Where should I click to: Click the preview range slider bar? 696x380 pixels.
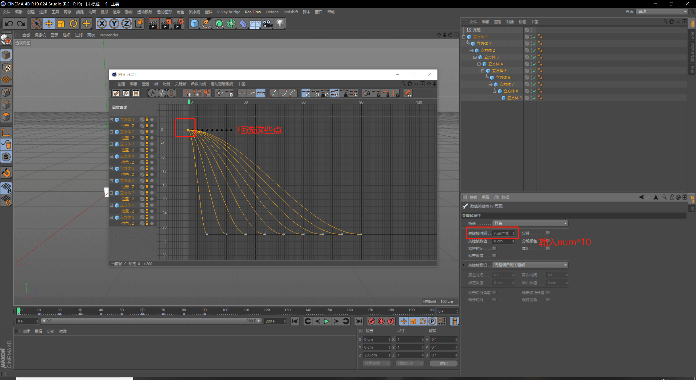pos(151,321)
